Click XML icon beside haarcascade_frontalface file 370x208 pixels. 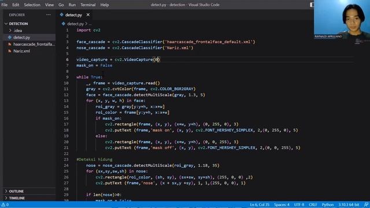click(x=10, y=44)
